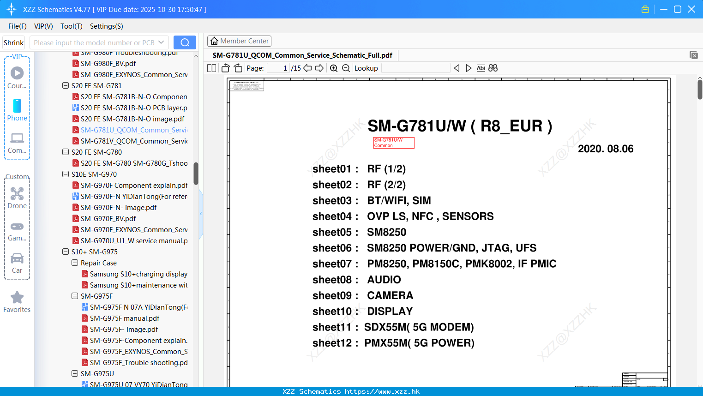This screenshot has height=396, width=703.
Task: Open binoculars search icon
Action: (493, 68)
